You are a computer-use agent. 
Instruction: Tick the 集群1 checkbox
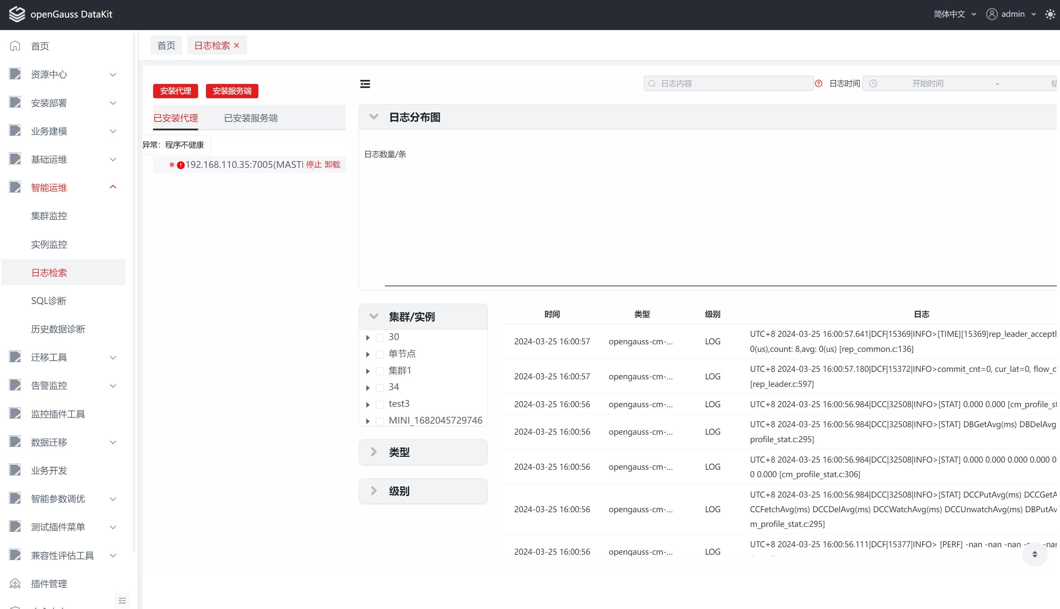[x=379, y=371]
